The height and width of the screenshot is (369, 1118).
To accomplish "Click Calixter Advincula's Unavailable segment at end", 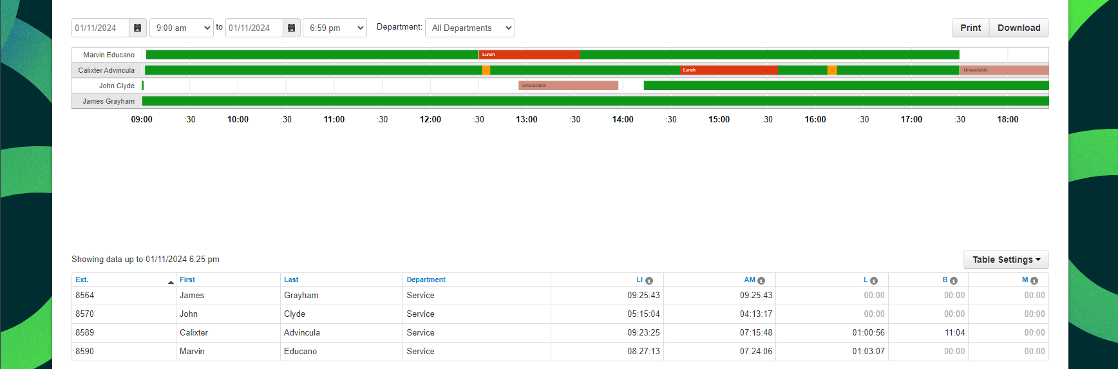I will [1004, 70].
